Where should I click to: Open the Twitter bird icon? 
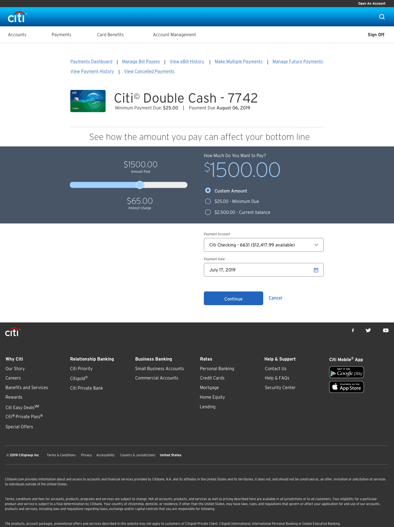pyautogui.click(x=368, y=330)
